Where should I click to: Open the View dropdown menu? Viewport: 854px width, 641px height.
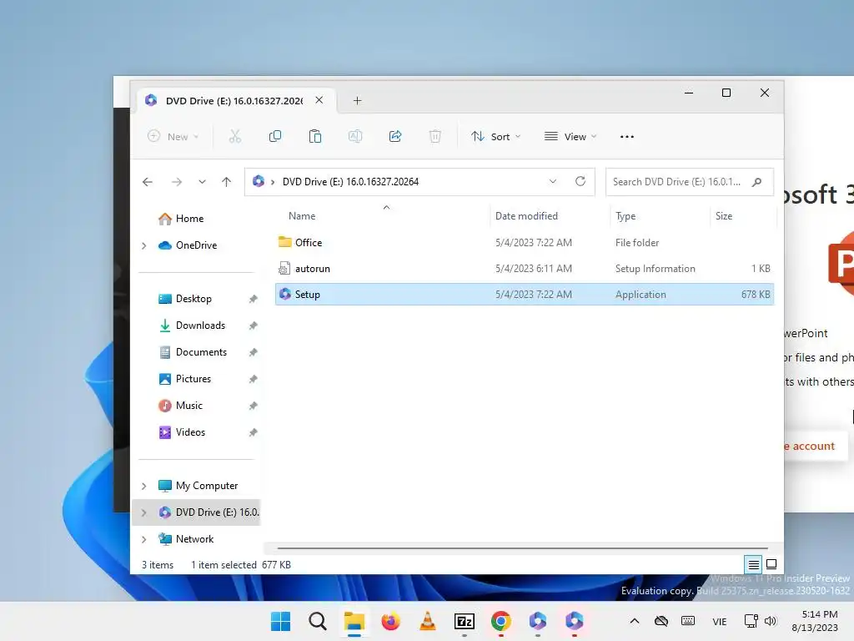click(x=570, y=136)
